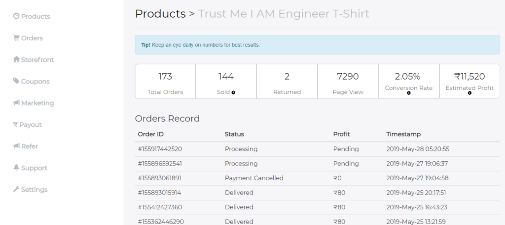Click the Storefront home icon
505x225 pixels.
[x=16, y=59]
